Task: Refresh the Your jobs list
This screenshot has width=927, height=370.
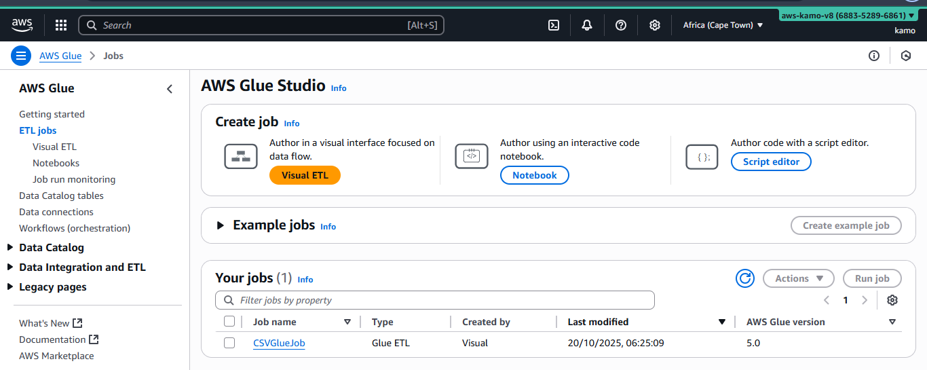Action: pos(744,278)
